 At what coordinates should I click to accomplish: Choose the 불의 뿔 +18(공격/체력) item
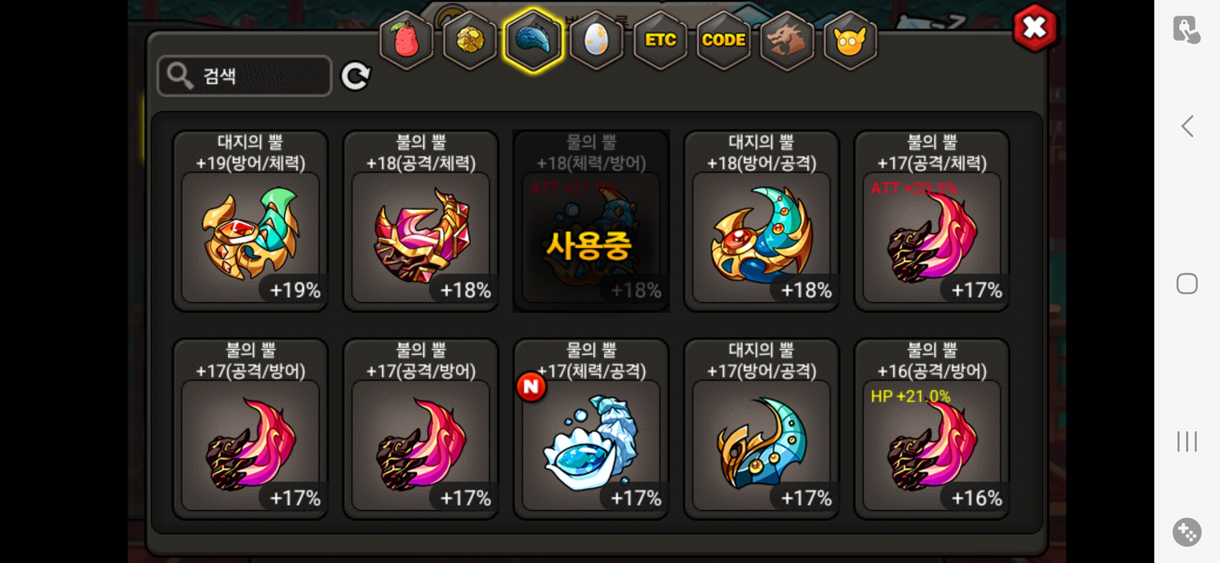point(421,221)
